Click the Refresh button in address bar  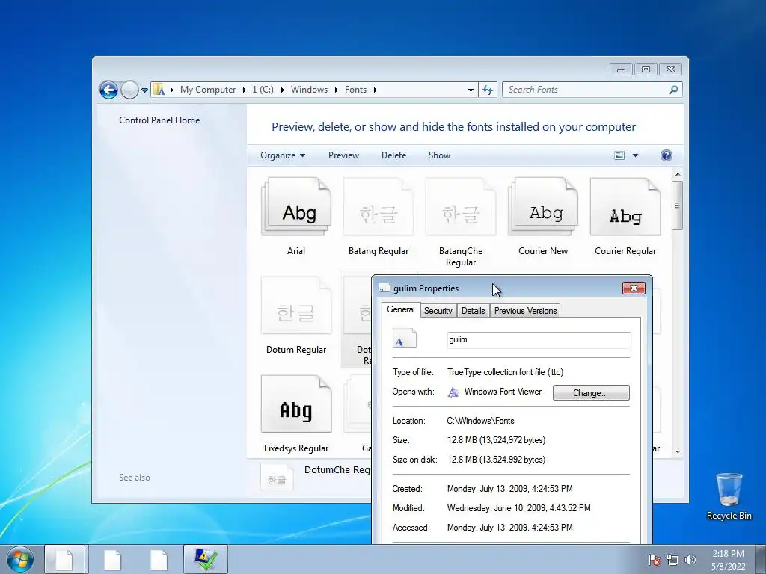[488, 90]
